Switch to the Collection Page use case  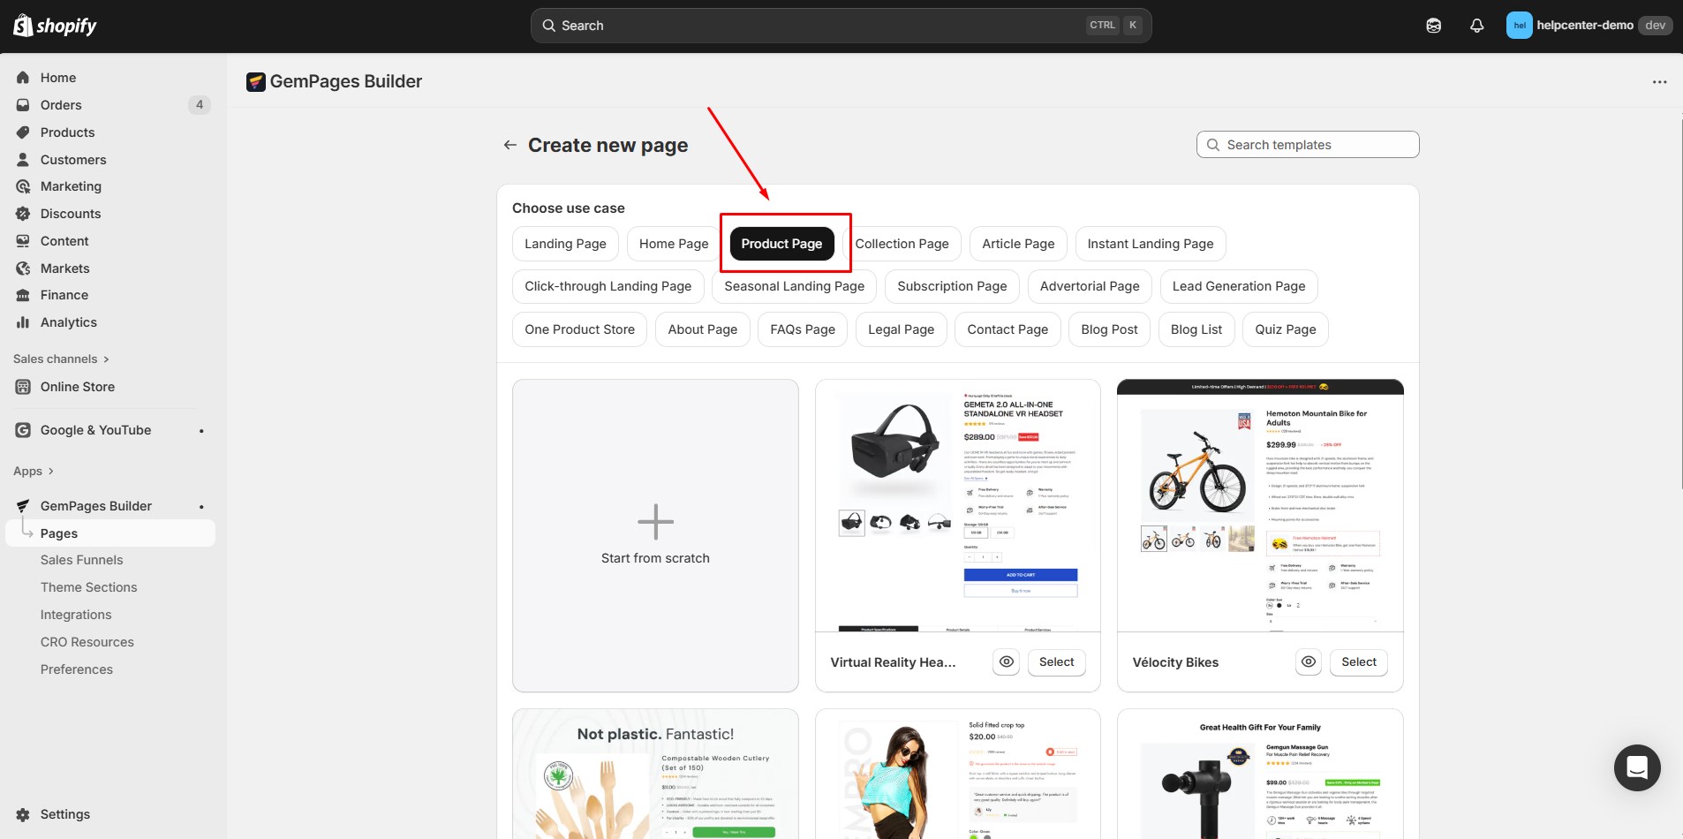(902, 243)
